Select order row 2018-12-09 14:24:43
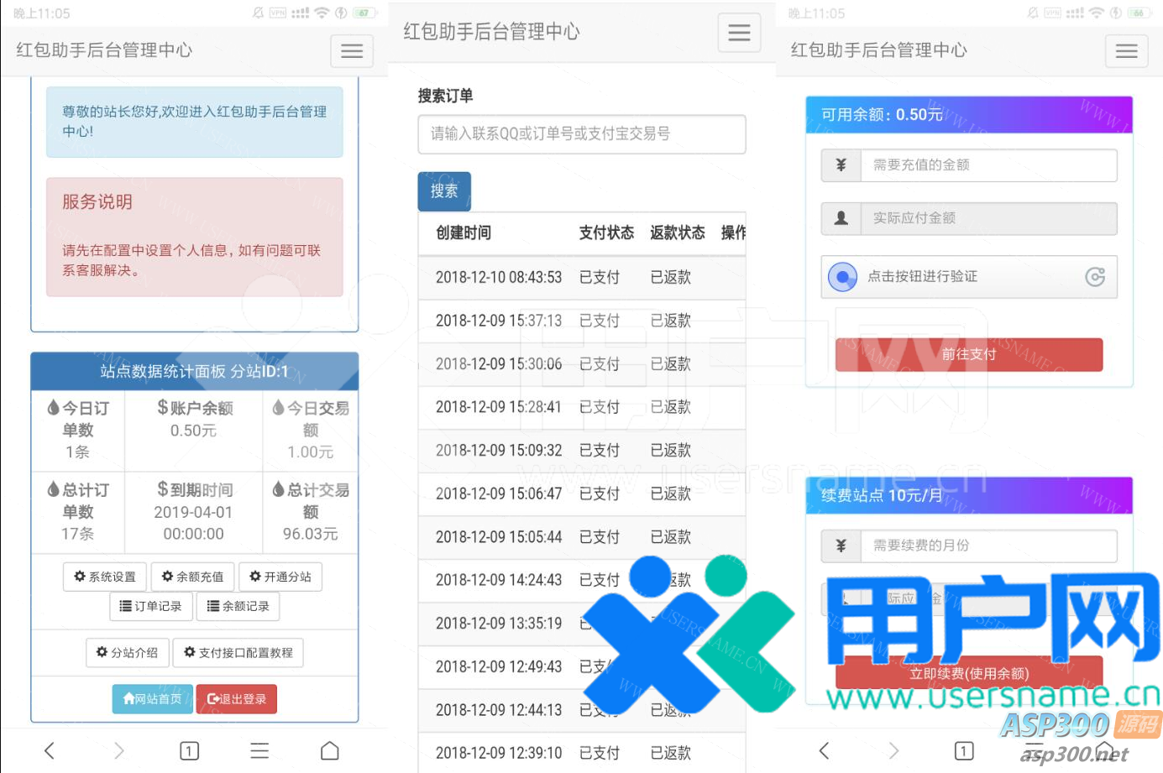Viewport: 1163px width, 773px height. [582, 580]
